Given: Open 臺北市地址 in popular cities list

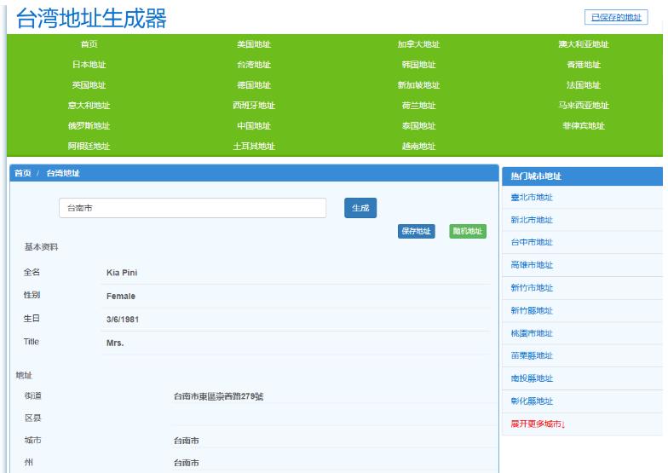Looking at the screenshot, I should coord(532,197).
